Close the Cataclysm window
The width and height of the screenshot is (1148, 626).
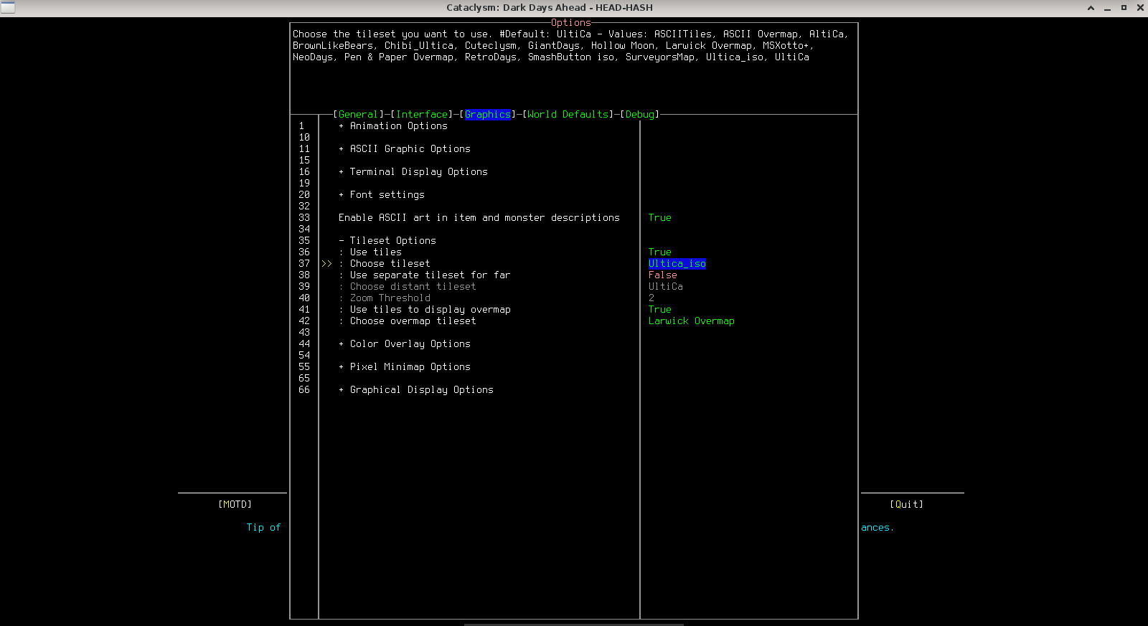pos(1140,8)
